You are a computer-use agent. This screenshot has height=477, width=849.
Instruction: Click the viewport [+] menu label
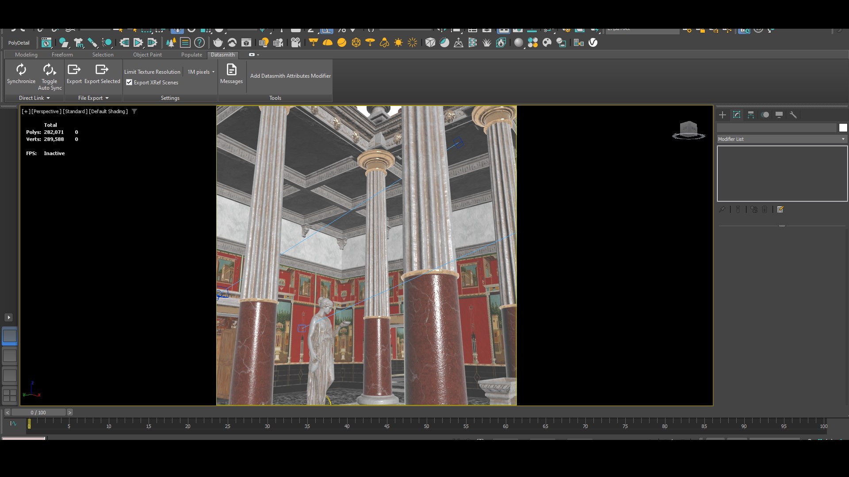click(26, 111)
